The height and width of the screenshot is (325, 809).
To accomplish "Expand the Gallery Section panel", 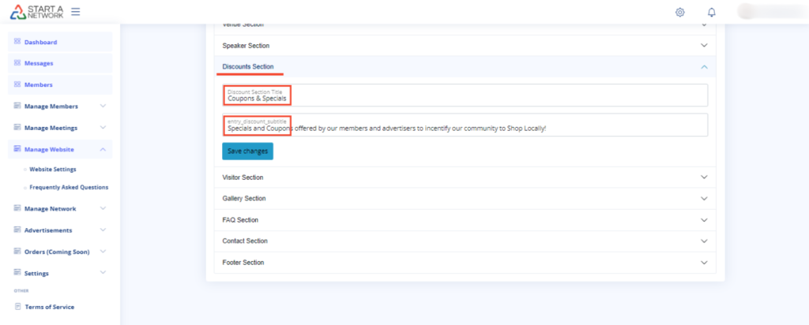I will [x=704, y=199].
